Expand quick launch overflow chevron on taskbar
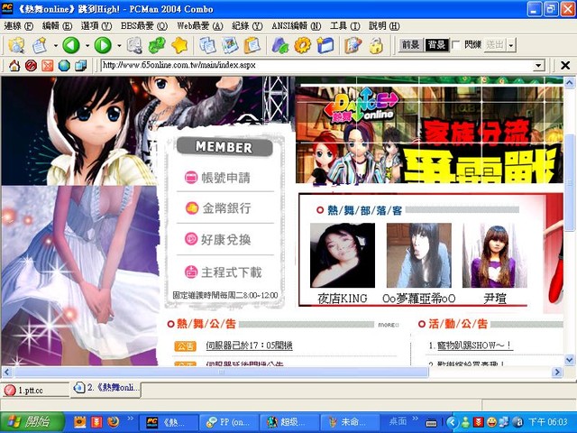 tap(130, 419)
